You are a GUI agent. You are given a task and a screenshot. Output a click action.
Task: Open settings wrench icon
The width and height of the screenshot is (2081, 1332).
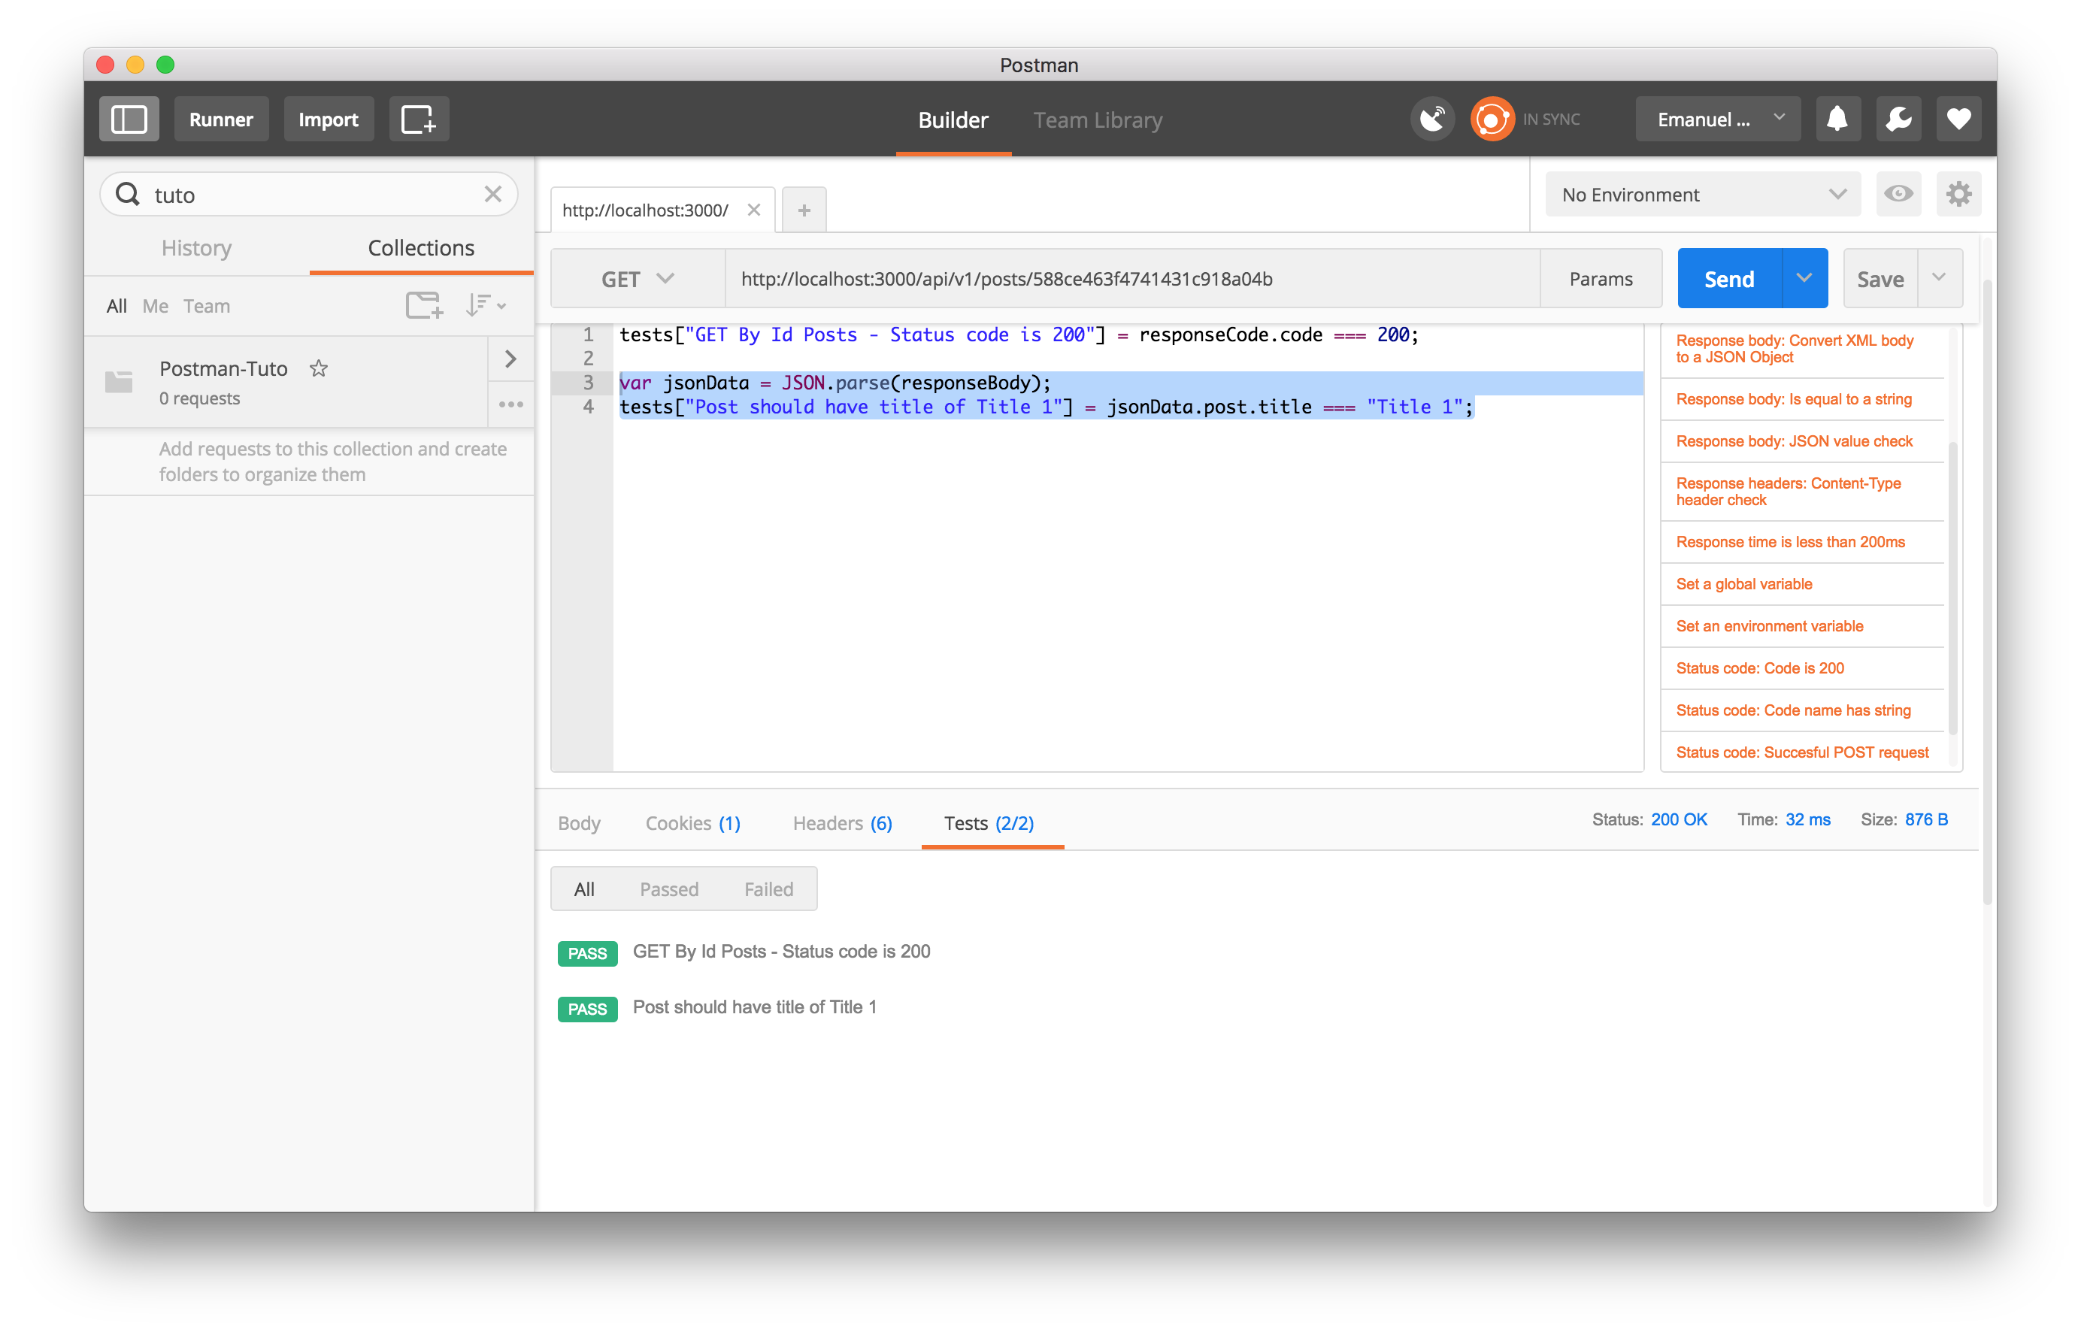point(1898,120)
